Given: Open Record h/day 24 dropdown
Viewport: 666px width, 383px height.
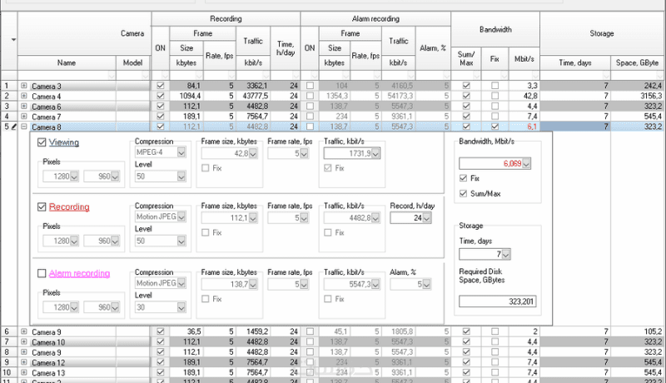Looking at the screenshot, I should tap(427, 218).
